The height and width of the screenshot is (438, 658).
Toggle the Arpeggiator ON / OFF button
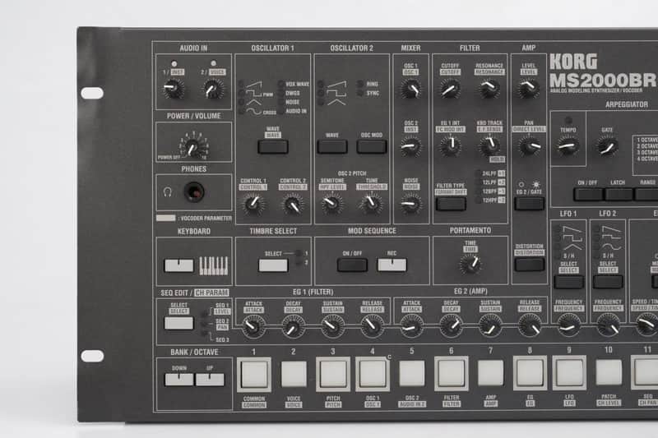click(587, 194)
